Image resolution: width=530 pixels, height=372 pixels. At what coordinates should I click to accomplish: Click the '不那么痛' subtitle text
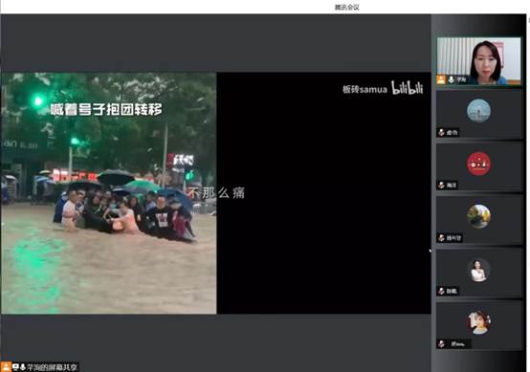click(x=216, y=193)
